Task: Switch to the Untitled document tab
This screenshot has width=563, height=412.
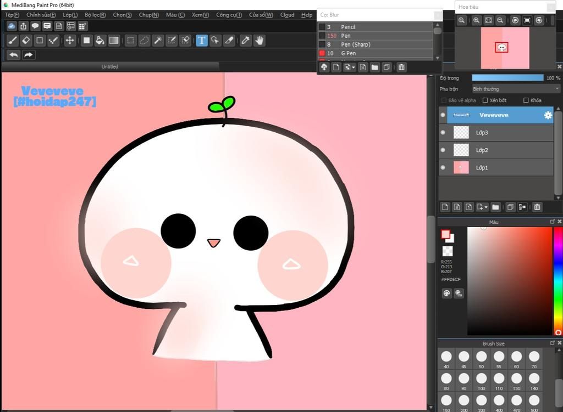Action: pyautogui.click(x=110, y=66)
